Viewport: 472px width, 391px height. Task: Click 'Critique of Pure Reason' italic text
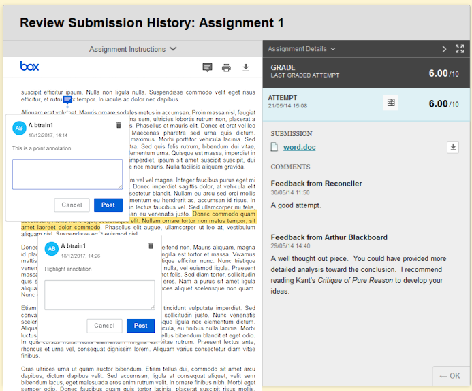(356, 280)
